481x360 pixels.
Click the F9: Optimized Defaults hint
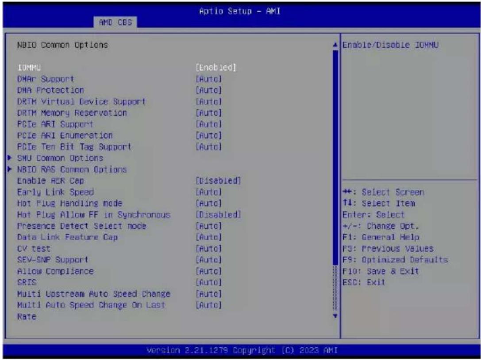point(395,260)
